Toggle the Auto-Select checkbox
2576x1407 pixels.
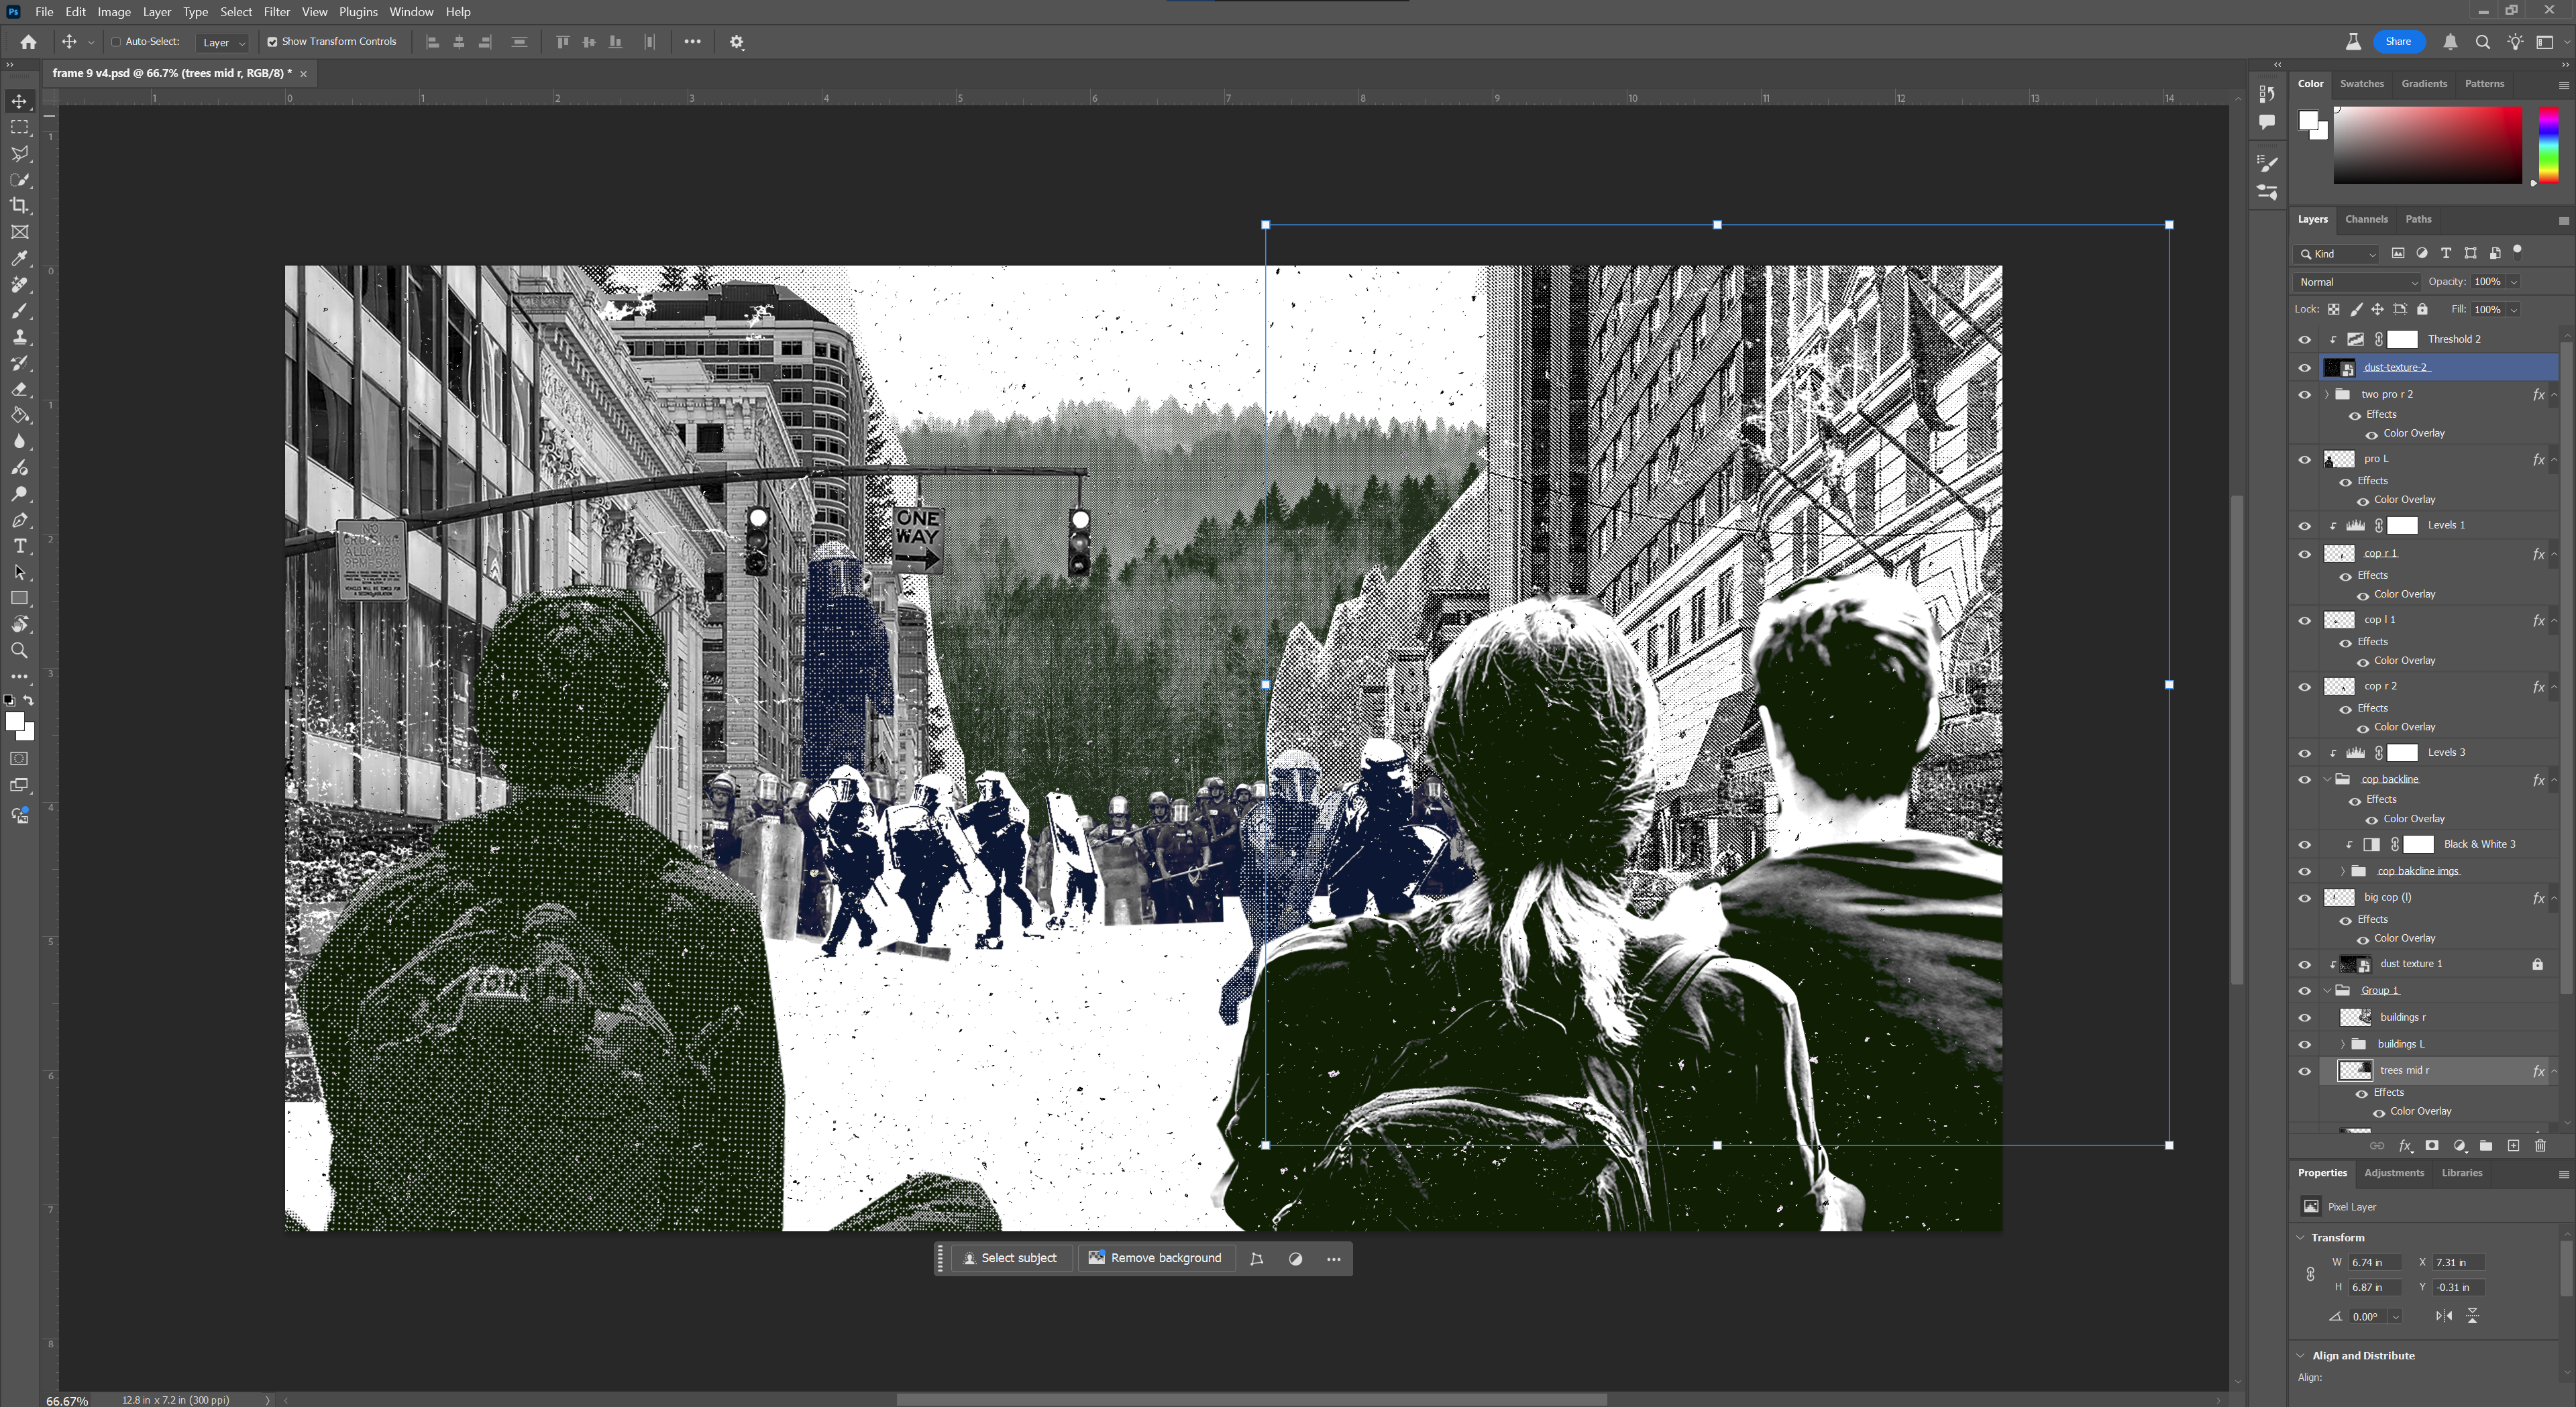tap(116, 42)
